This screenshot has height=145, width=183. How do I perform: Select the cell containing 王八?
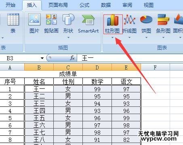[x=39, y=139]
